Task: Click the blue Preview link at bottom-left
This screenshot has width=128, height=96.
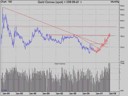Action: (4, 90)
